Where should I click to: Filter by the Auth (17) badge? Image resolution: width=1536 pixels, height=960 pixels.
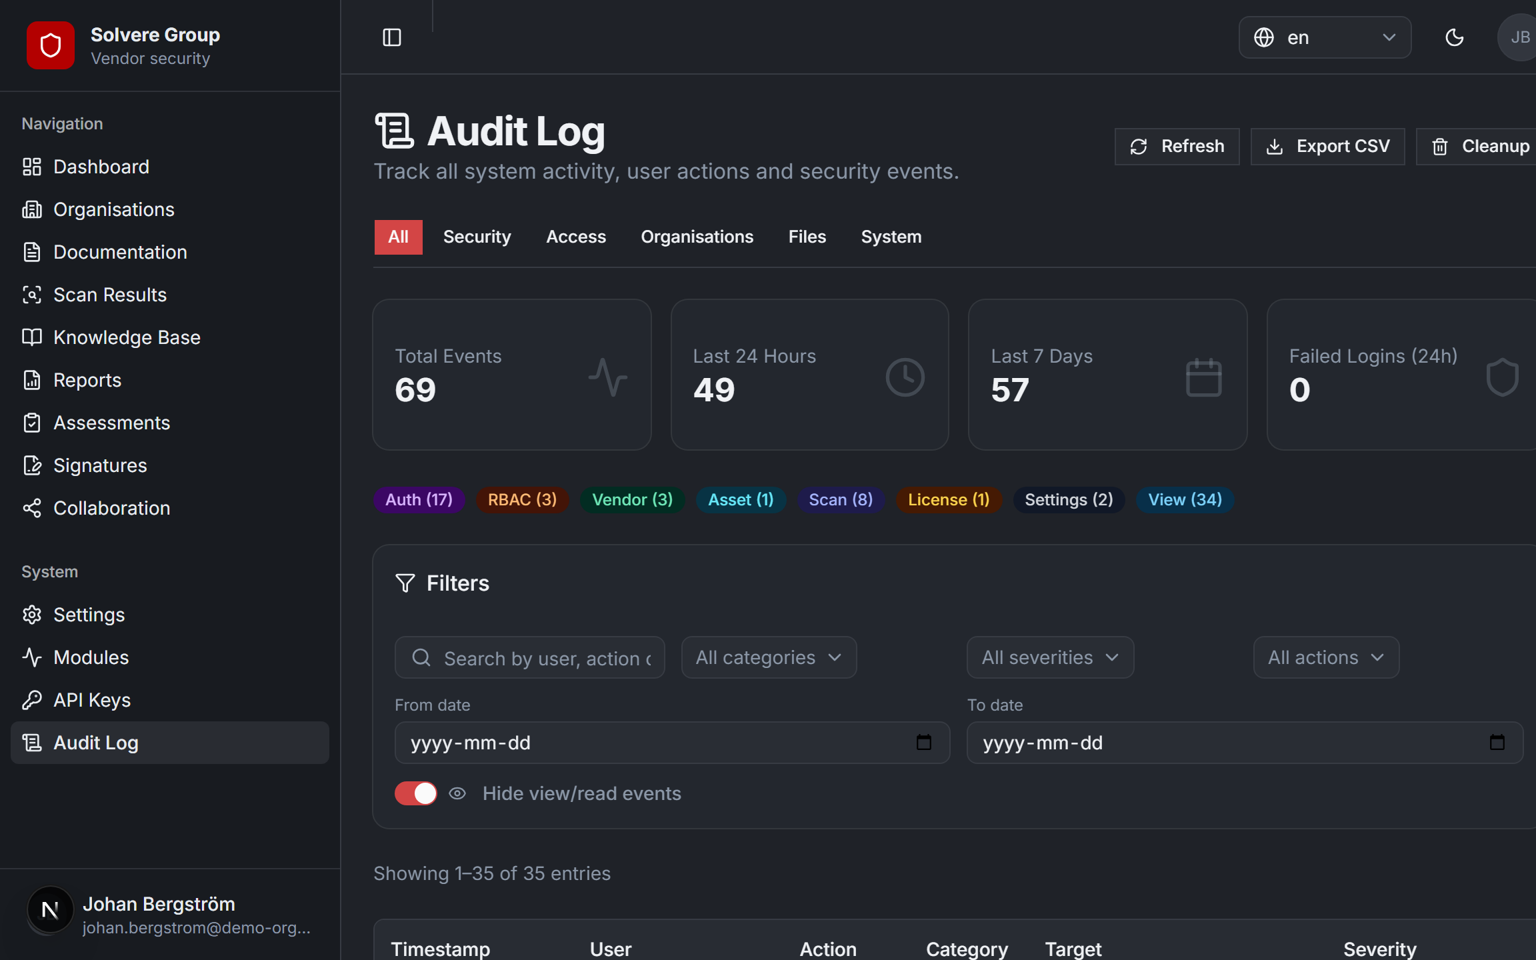[x=419, y=500]
